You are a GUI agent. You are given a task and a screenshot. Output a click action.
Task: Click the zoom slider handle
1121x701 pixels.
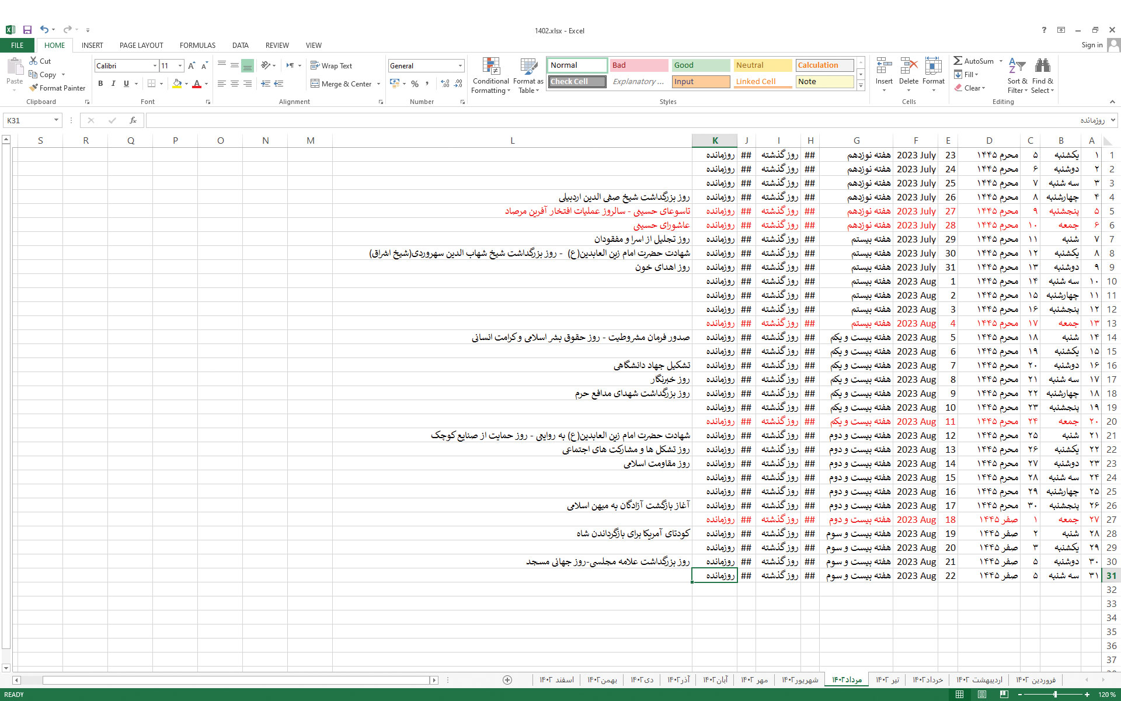[x=1055, y=695]
